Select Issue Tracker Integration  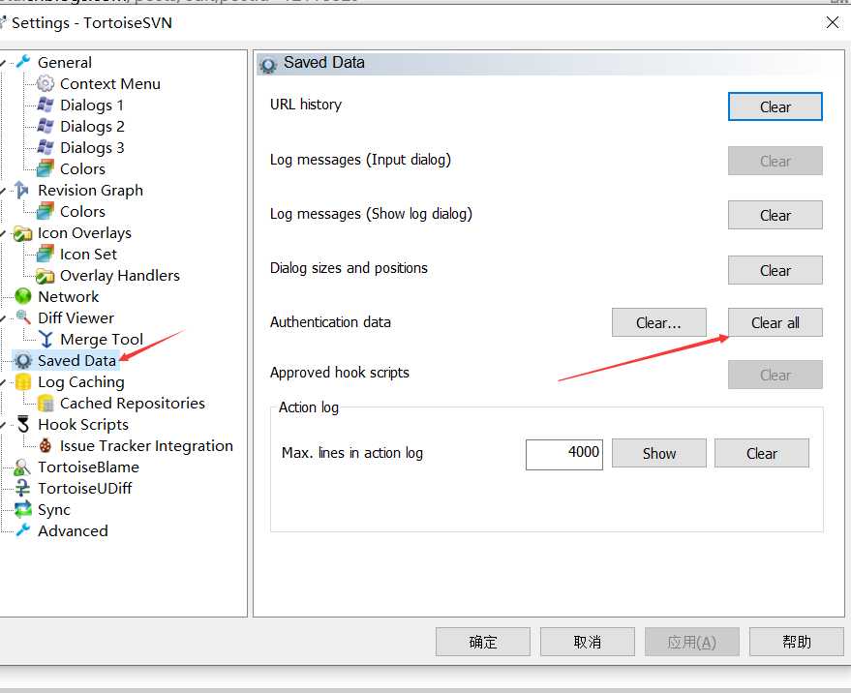tap(146, 445)
